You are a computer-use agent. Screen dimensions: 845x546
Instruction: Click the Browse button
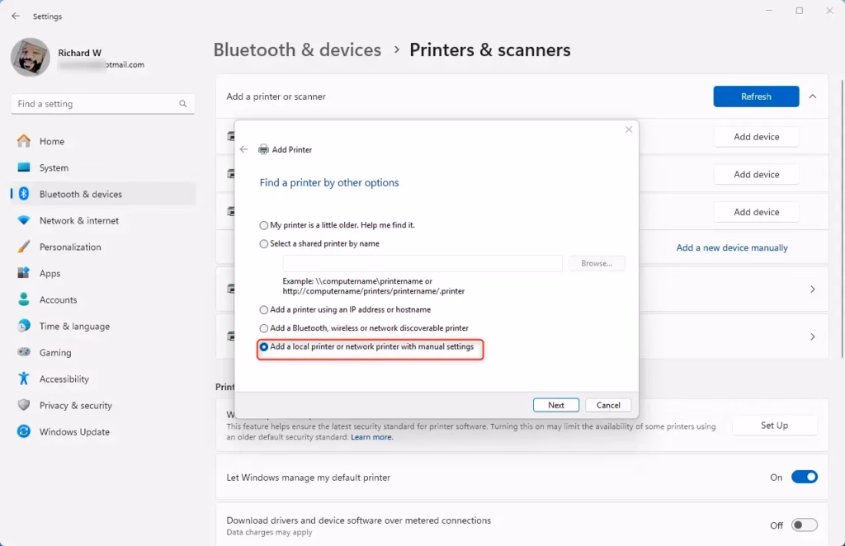click(597, 263)
